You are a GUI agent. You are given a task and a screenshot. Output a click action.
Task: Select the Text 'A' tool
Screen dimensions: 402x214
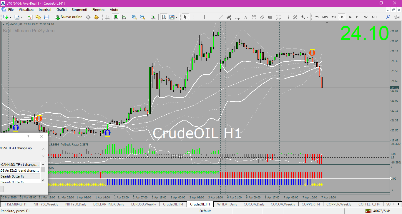[246, 17]
